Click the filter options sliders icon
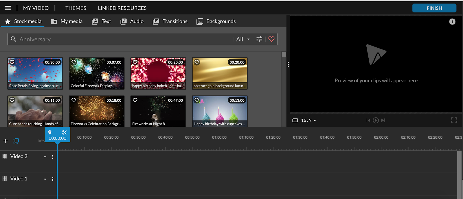 [259, 39]
